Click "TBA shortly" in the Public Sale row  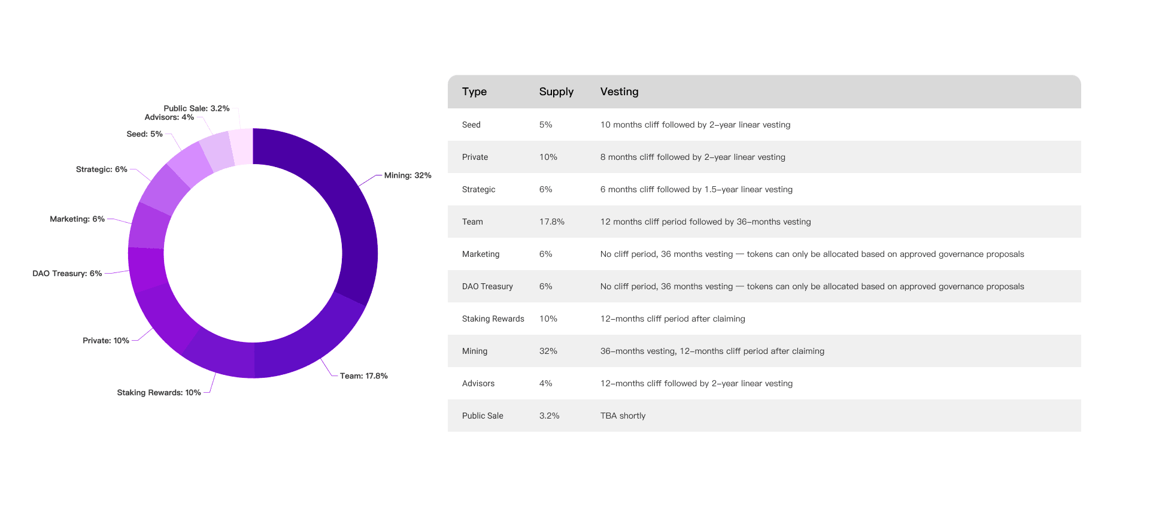point(623,416)
